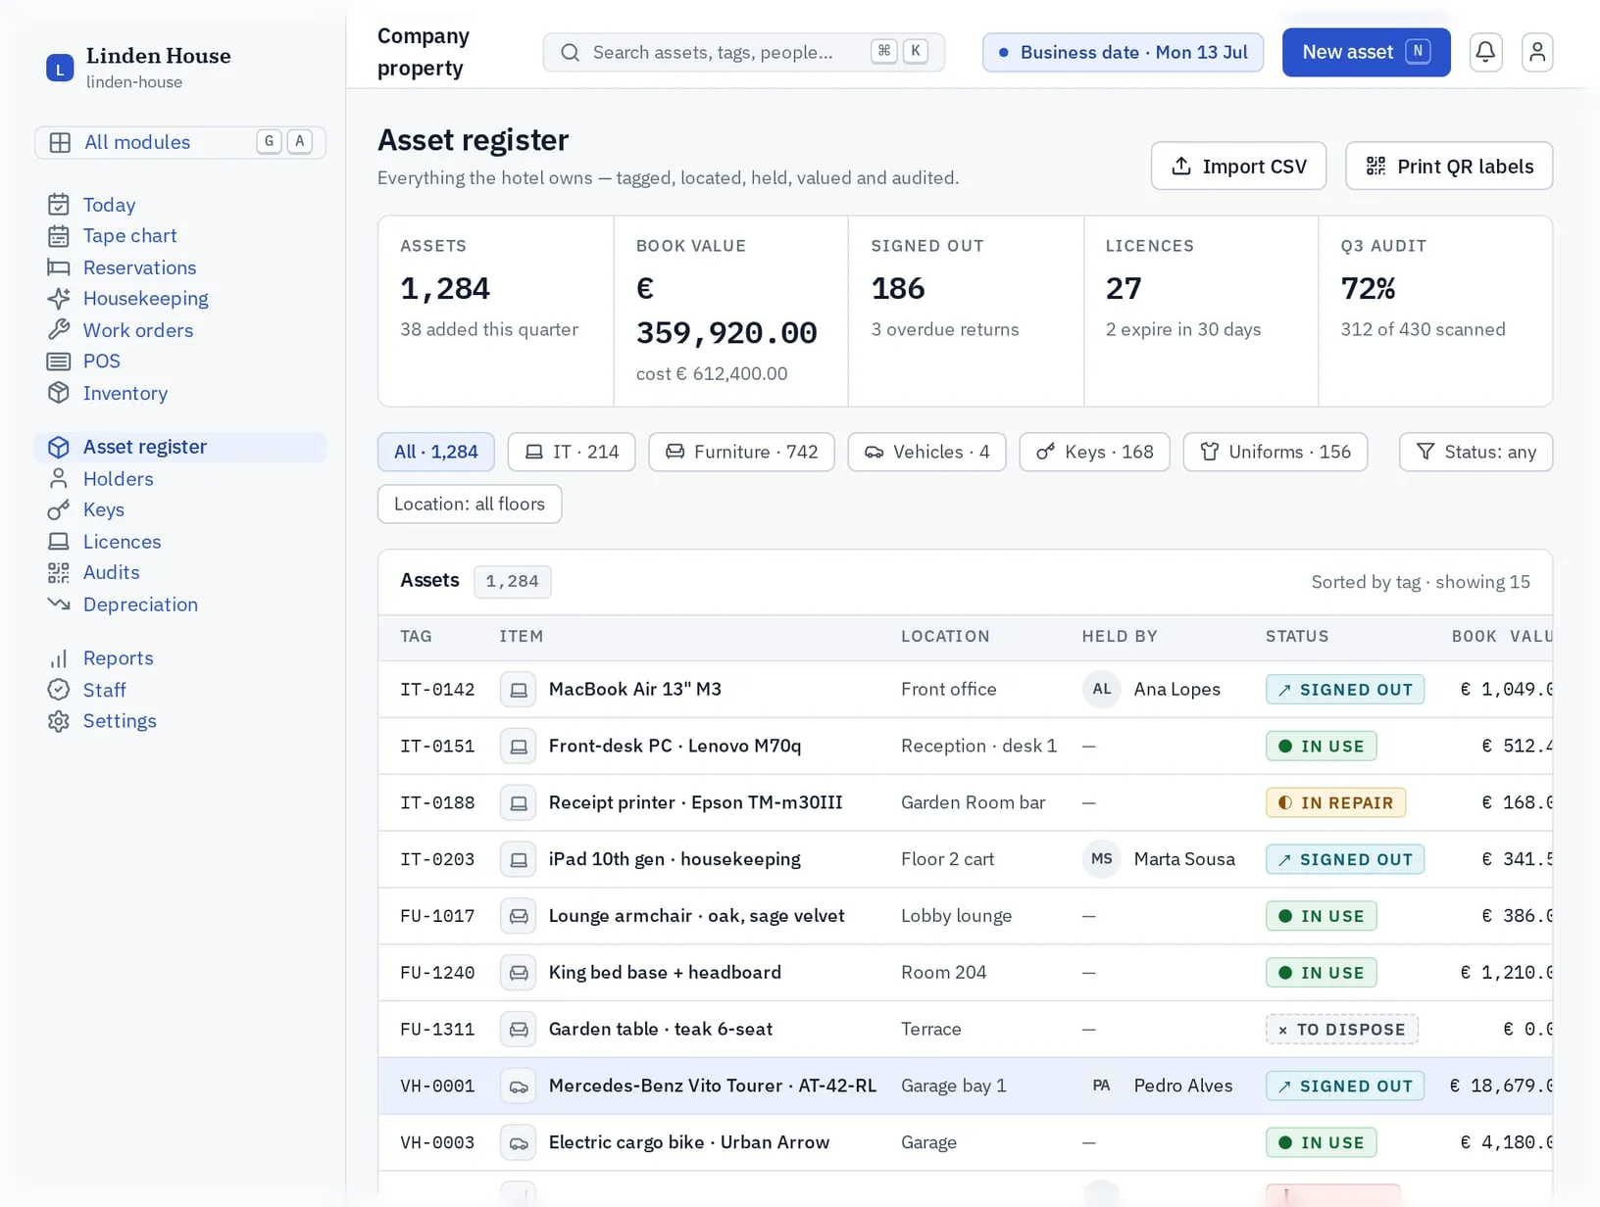Open Holders page
This screenshot has width=1600, height=1207.
[x=180, y=479]
